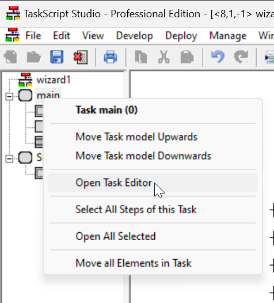
Task: Click the red X close-document toolbar icon
Action: [81, 57]
